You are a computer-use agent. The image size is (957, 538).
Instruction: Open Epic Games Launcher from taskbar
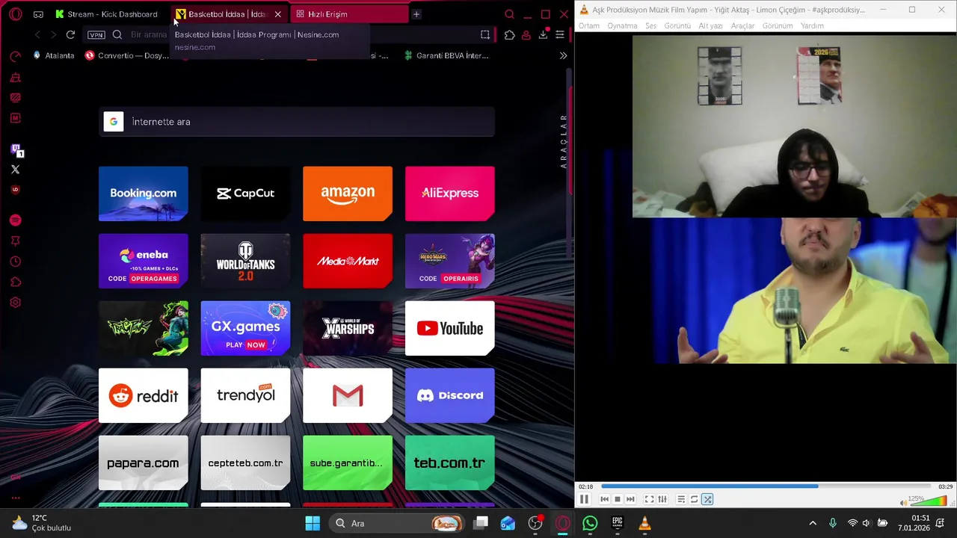(x=618, y=524)
